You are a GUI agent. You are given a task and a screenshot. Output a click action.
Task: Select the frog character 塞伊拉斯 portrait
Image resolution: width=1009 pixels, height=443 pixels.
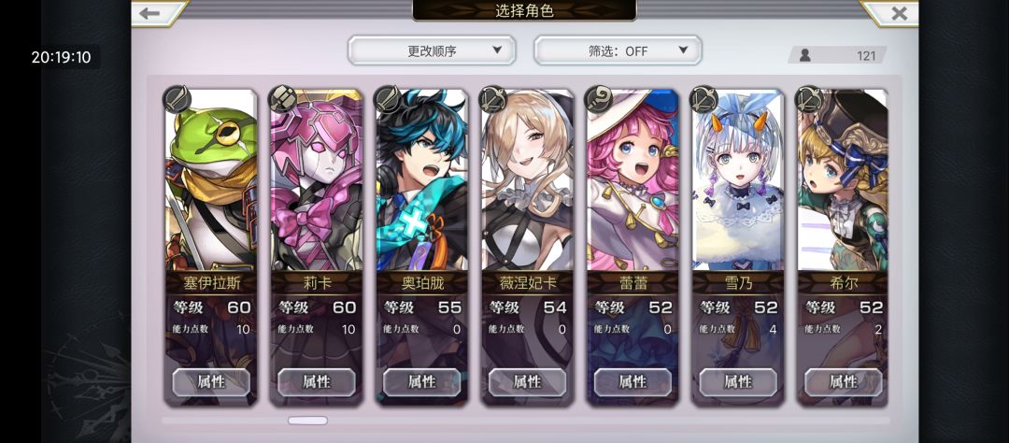pyautogui.click(x=211, y=179)
